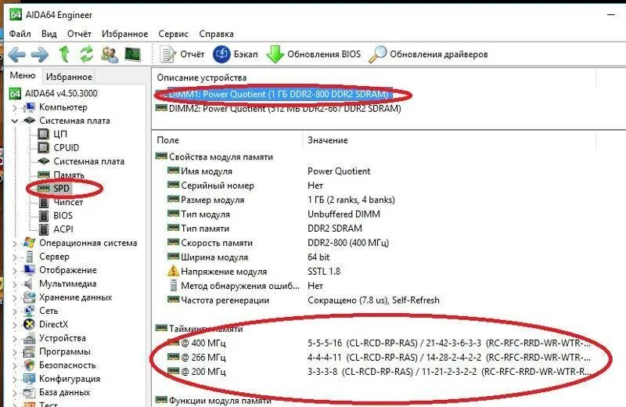
Task: Click the Конфигурация icon
Action: (29, 379)
